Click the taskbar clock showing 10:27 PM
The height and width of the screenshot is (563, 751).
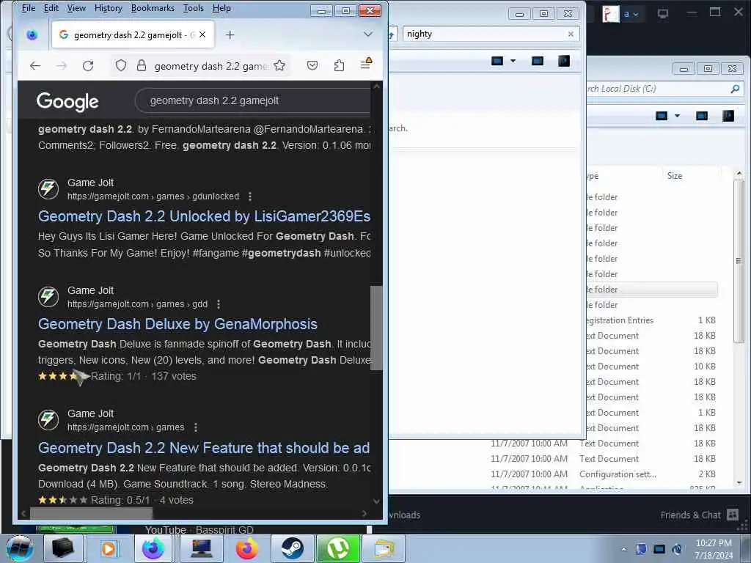click(714, 548)
